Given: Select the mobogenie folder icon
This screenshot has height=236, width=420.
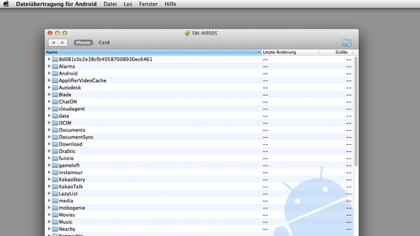Looking at the screenshot, I should pyautogui.click(x=55, y=208).
